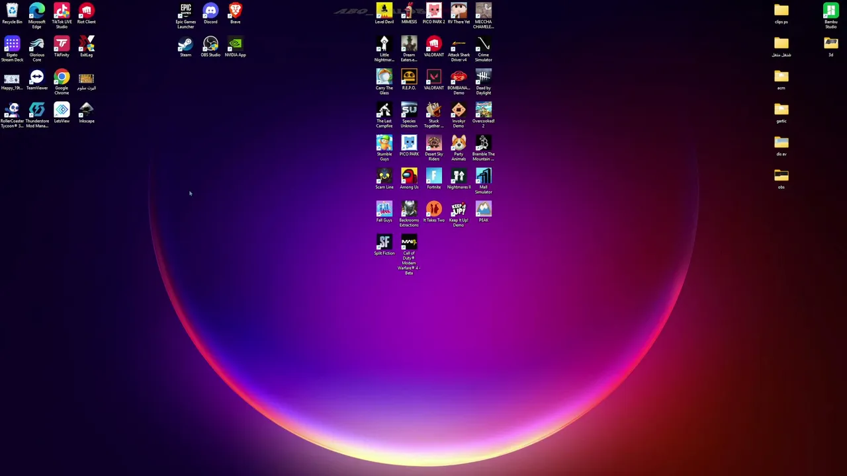
Task: Click the Bambu Studio shortcut
Action: click(x=831, y=15)
